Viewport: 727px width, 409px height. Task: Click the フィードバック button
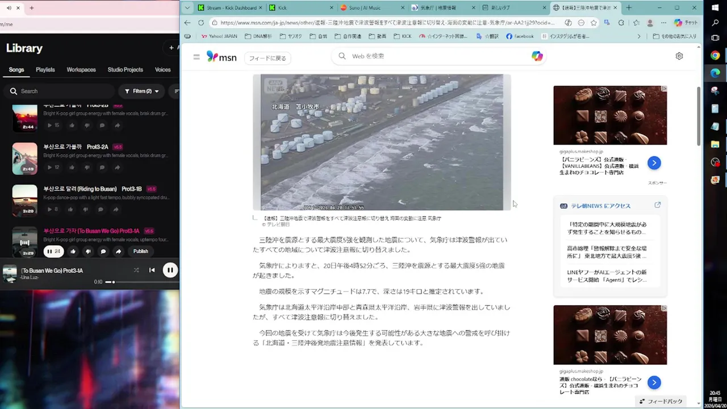(661, 401)
